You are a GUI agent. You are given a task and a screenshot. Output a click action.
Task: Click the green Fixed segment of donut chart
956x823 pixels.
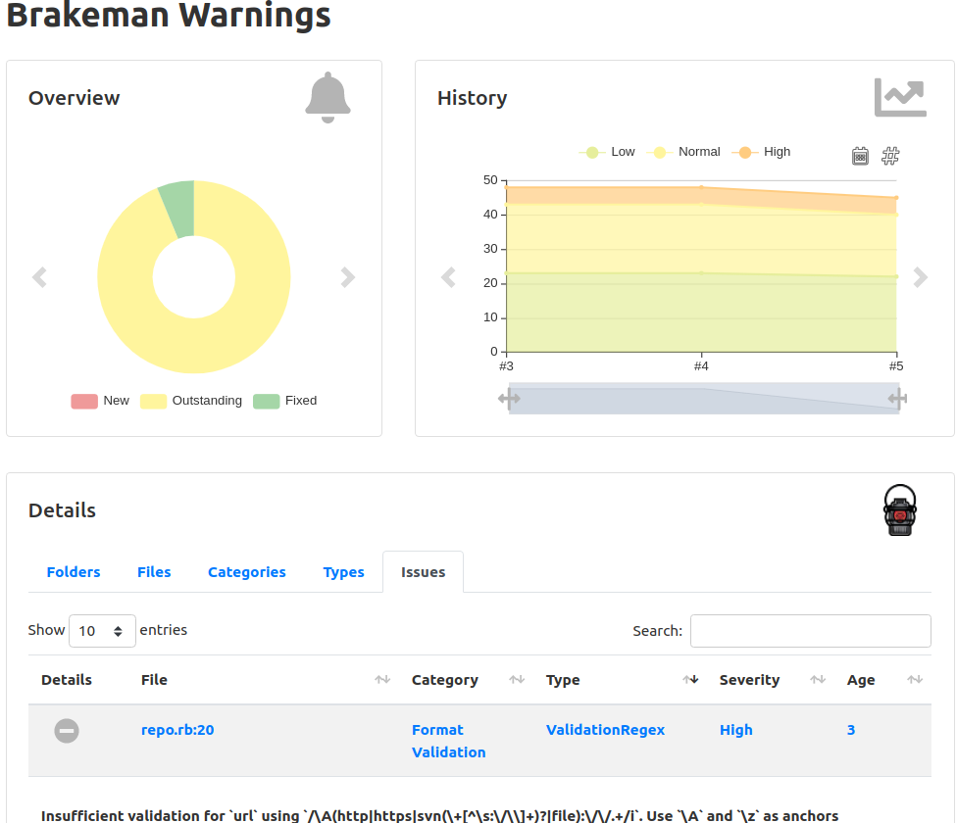coord(179,209)
